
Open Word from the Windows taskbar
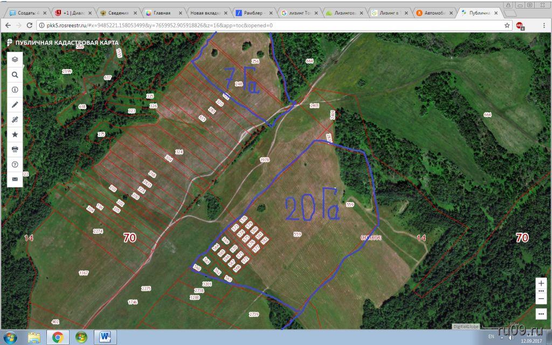click(105, 337)
